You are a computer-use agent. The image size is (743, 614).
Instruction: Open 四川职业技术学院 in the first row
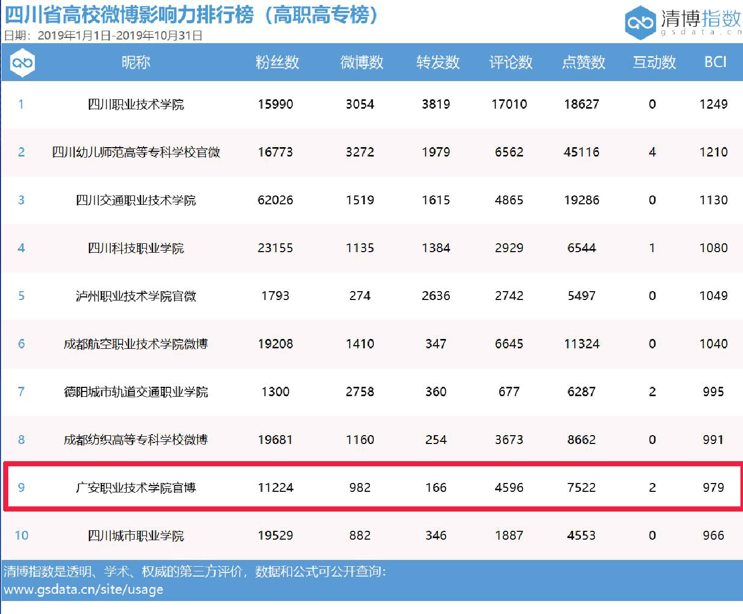point(136,104)
